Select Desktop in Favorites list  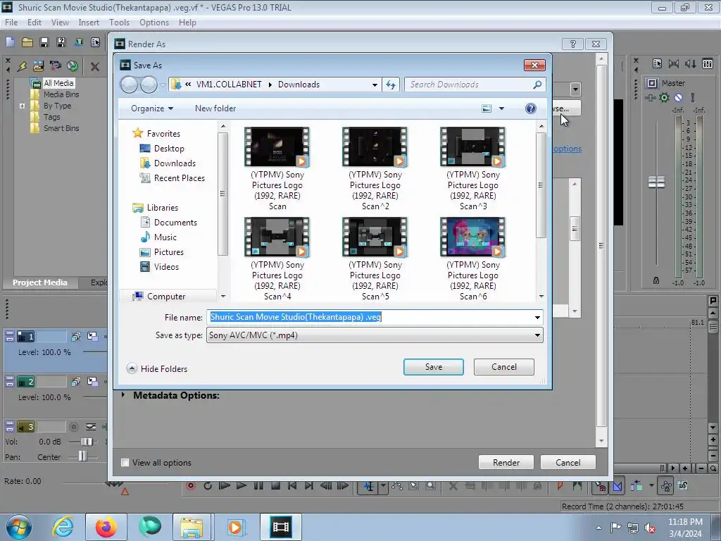[169, 149]
